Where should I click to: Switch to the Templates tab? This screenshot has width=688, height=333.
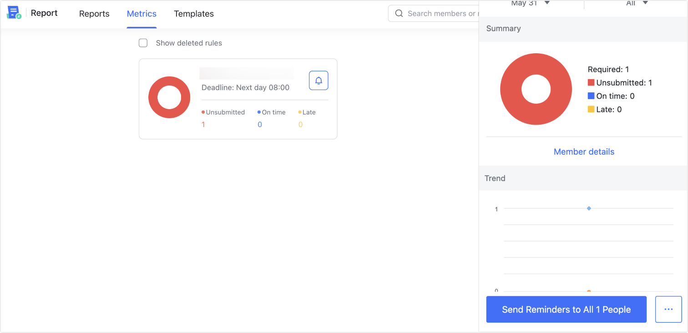point(194,14)
